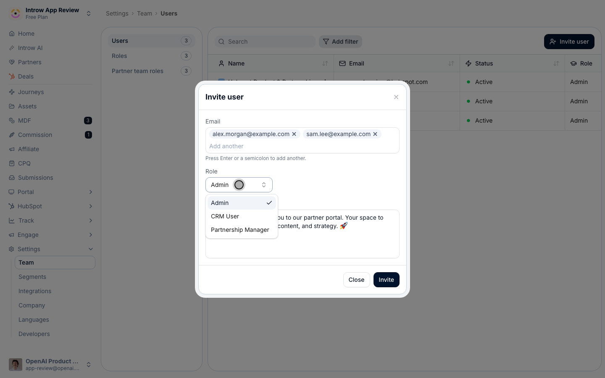Open the Roles tab
The image size is (605, 378).
(152, 56)
